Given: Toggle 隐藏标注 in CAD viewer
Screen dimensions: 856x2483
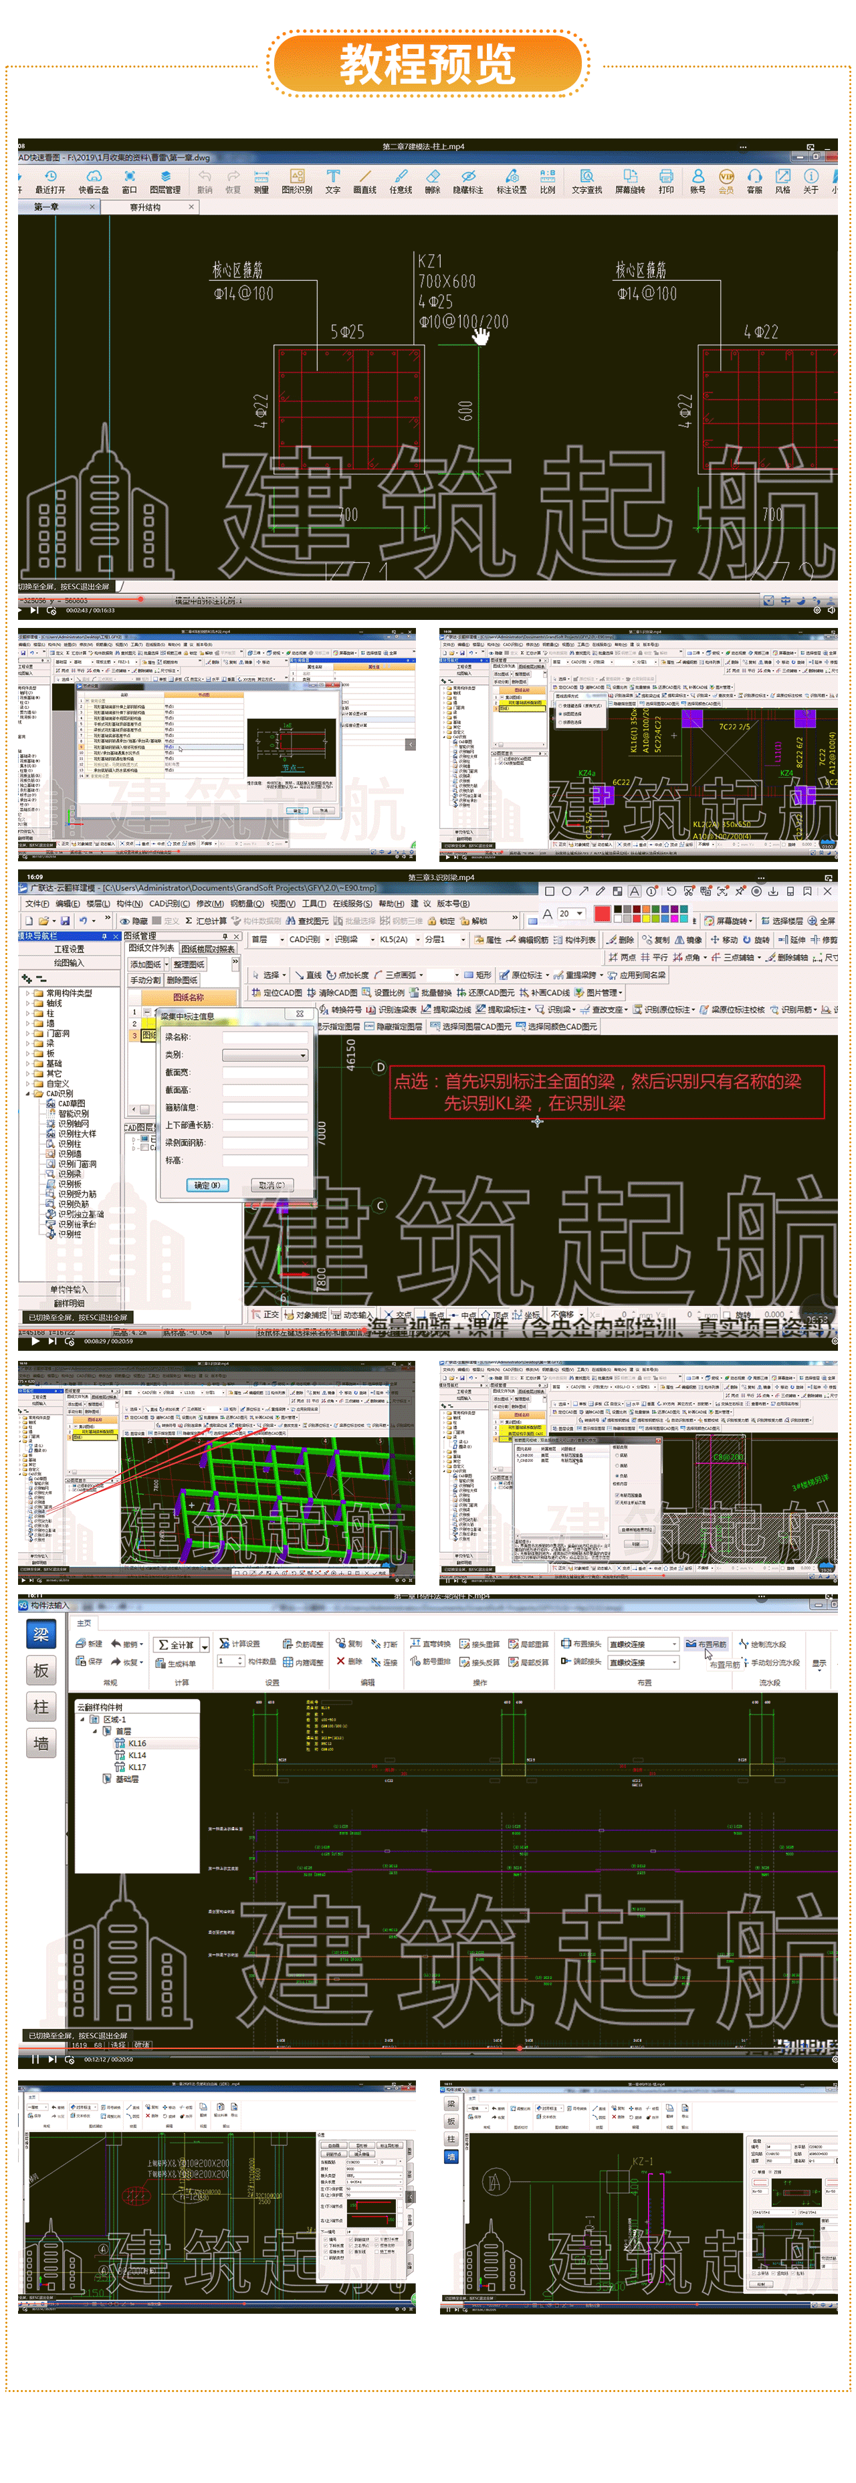Looking at the screenshot, I should [469, 182].
